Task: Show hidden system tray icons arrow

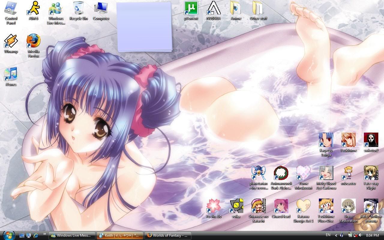Action: pyautogui.click(x=336, y=235)
